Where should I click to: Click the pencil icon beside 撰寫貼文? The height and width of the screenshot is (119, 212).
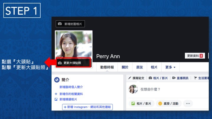tap(130, 78)
